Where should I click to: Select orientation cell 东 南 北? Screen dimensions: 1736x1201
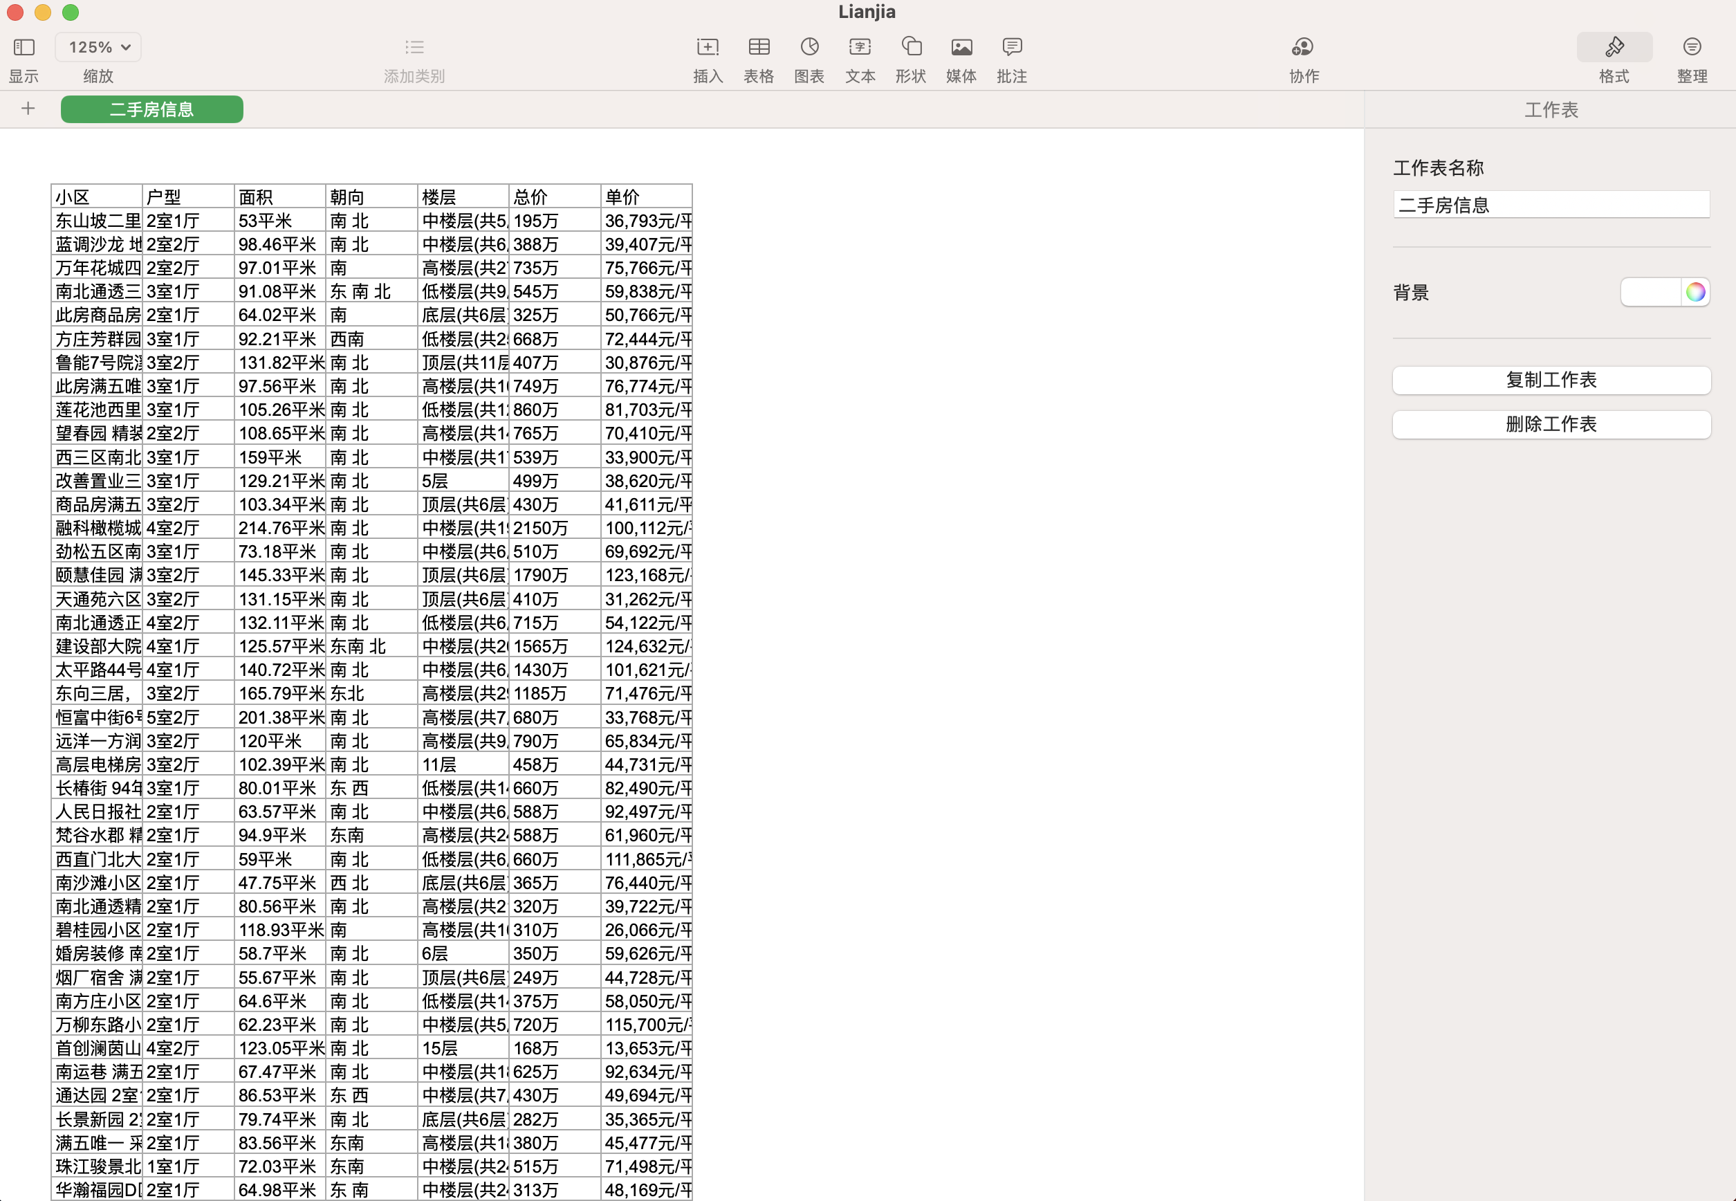372,291
